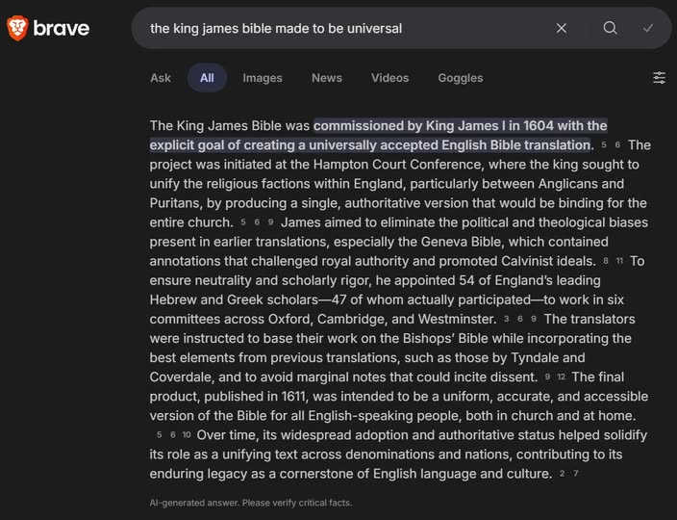The height and width of the screenshot is (520, 677).
Task: Open citation 8 after "Calvinist ideals"
Action: tap(606, 262)
